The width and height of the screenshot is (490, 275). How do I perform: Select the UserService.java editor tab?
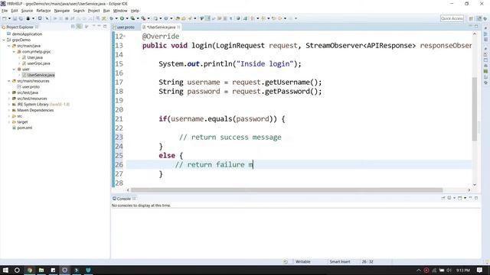coord(161,27)
